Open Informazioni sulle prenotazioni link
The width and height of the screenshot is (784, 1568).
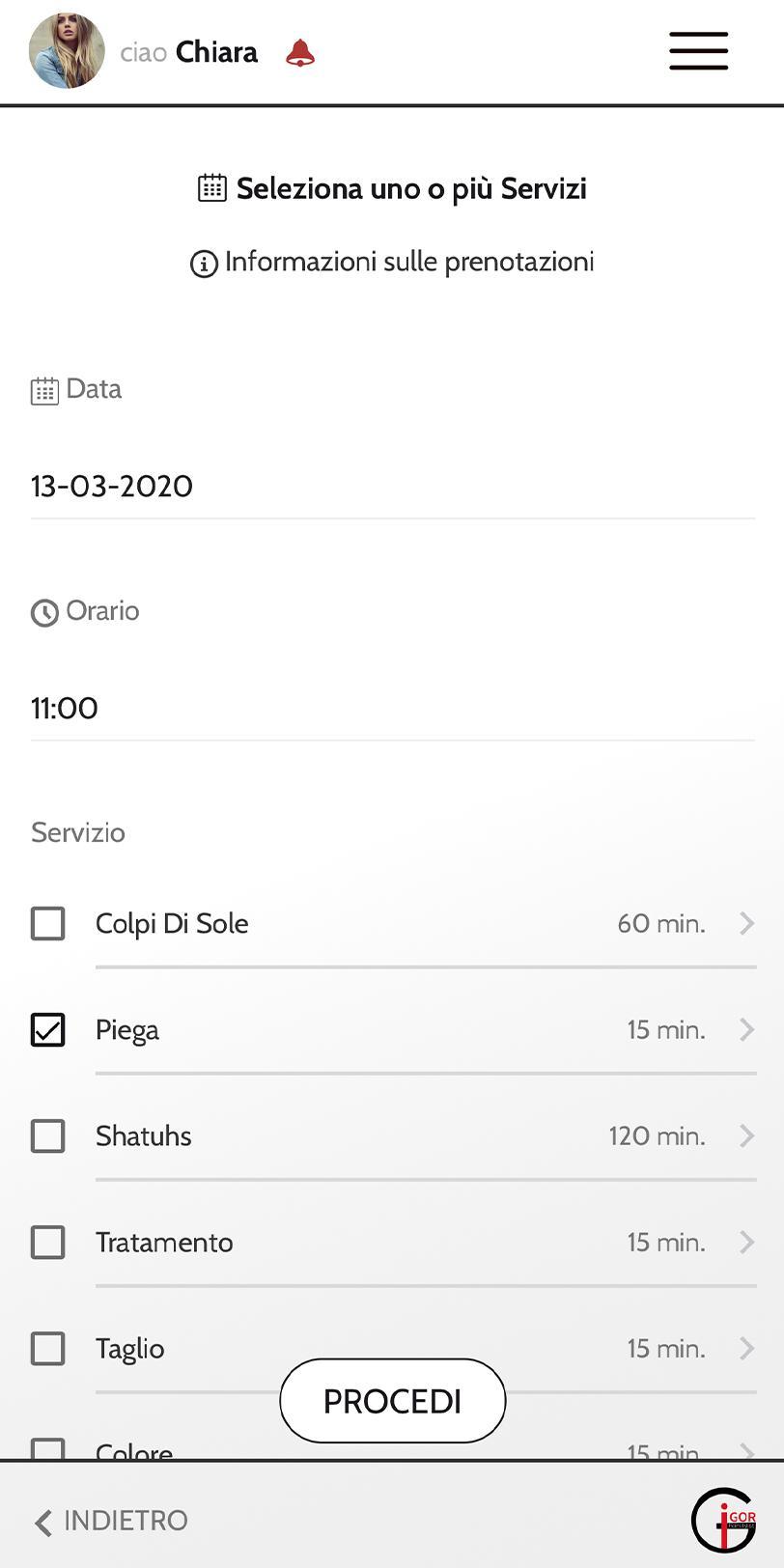pos(409,262)
